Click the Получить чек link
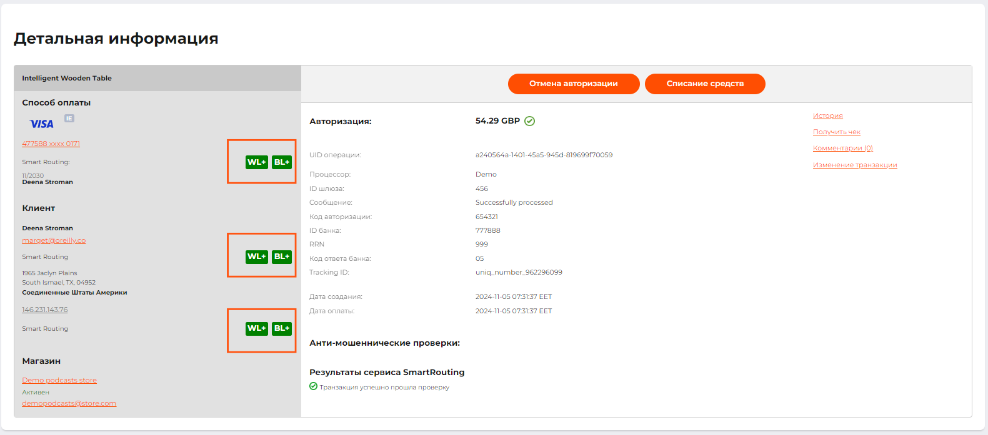 point(836,132)
